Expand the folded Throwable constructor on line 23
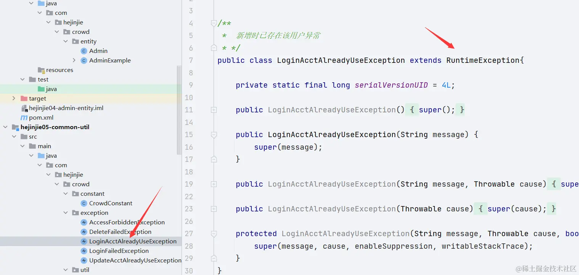This screenshot has width=579, height=275. click(214, 209)
